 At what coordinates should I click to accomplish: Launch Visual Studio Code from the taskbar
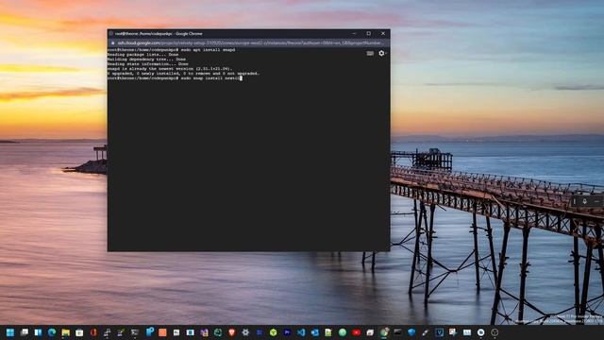click(301, 332)
